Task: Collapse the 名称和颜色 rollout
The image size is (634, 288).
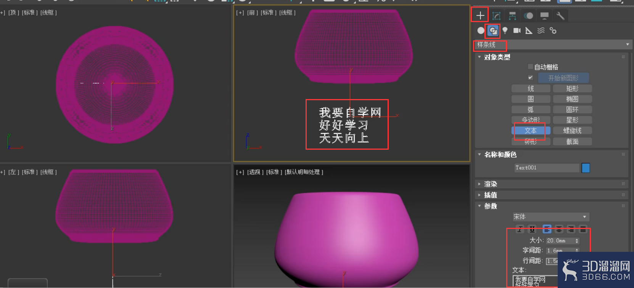Action: 500,155
